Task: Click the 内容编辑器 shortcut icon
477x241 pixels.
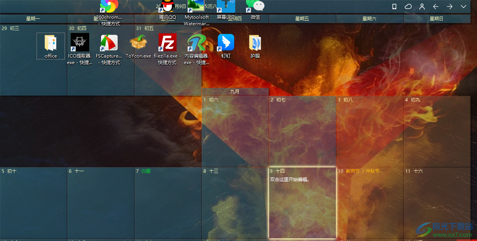Action: pyautogui.click(x=196, y=43)
